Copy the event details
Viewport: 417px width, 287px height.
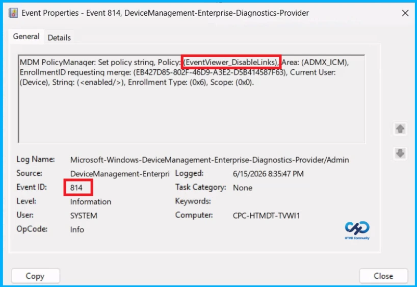click(x=35, y=276)
